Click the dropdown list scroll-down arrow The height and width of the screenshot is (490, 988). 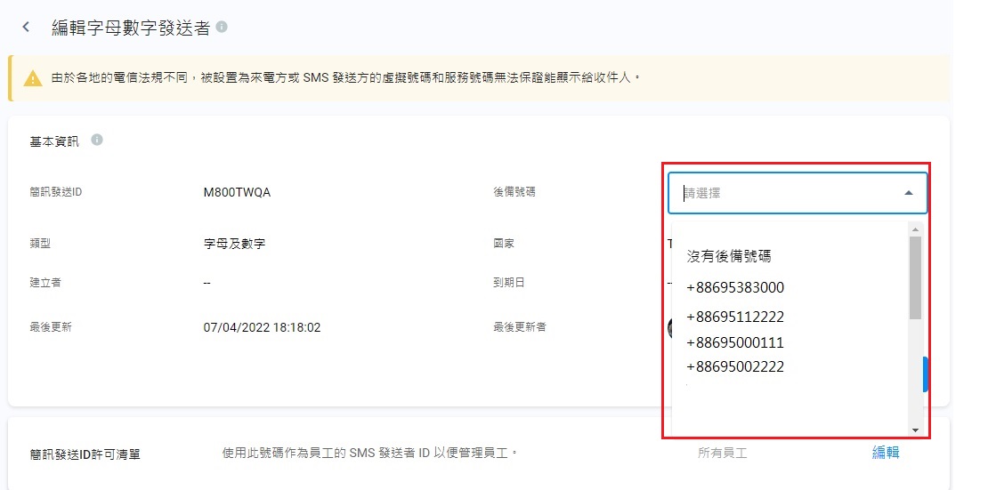(x=915, y=428)
